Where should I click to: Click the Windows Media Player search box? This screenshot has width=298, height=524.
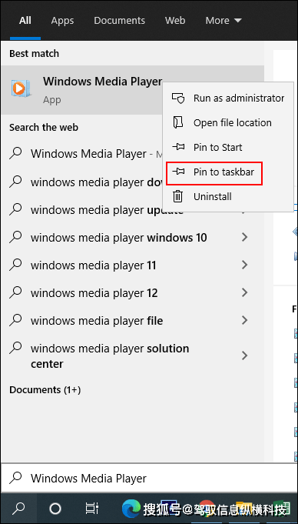pyautogui.click(x=149, y=478)
